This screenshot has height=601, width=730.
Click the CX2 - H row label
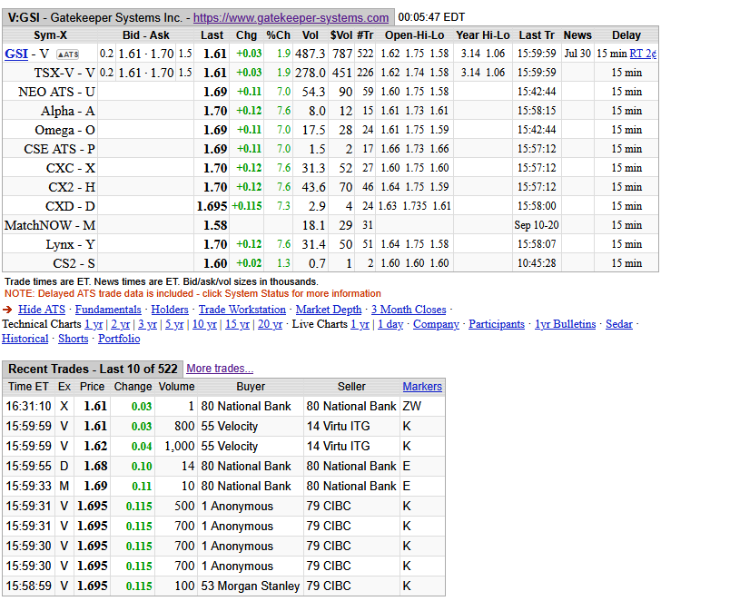tap(72, 187)
